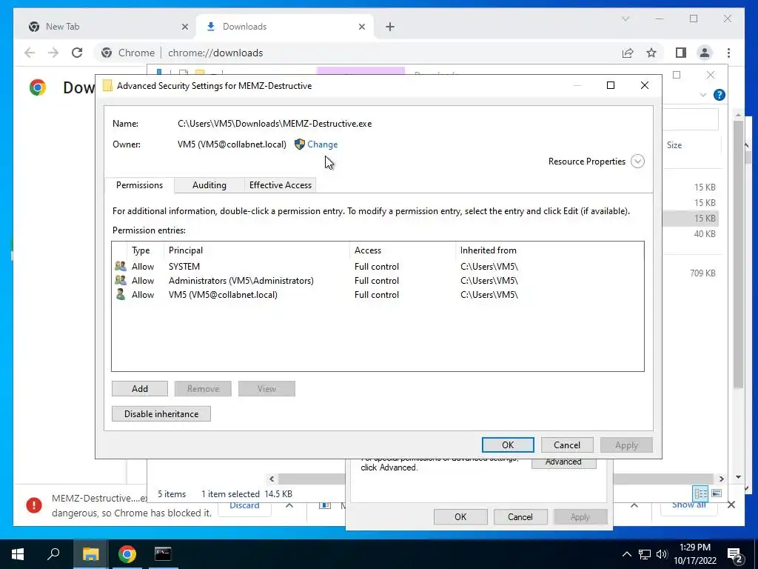Close the New Tab Chrome tab

184,27
